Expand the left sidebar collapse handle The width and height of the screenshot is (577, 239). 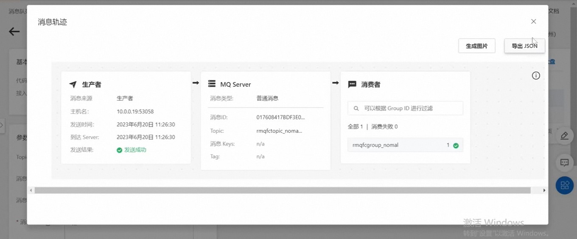(2, 126)
